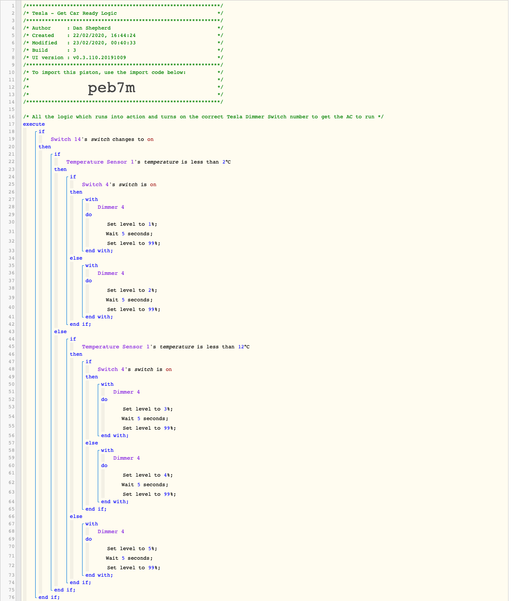The height and width of the screenshot is (601, 512).
Task: Select device 'Dimmer 4' on line 51
Action: click(126, 392)
